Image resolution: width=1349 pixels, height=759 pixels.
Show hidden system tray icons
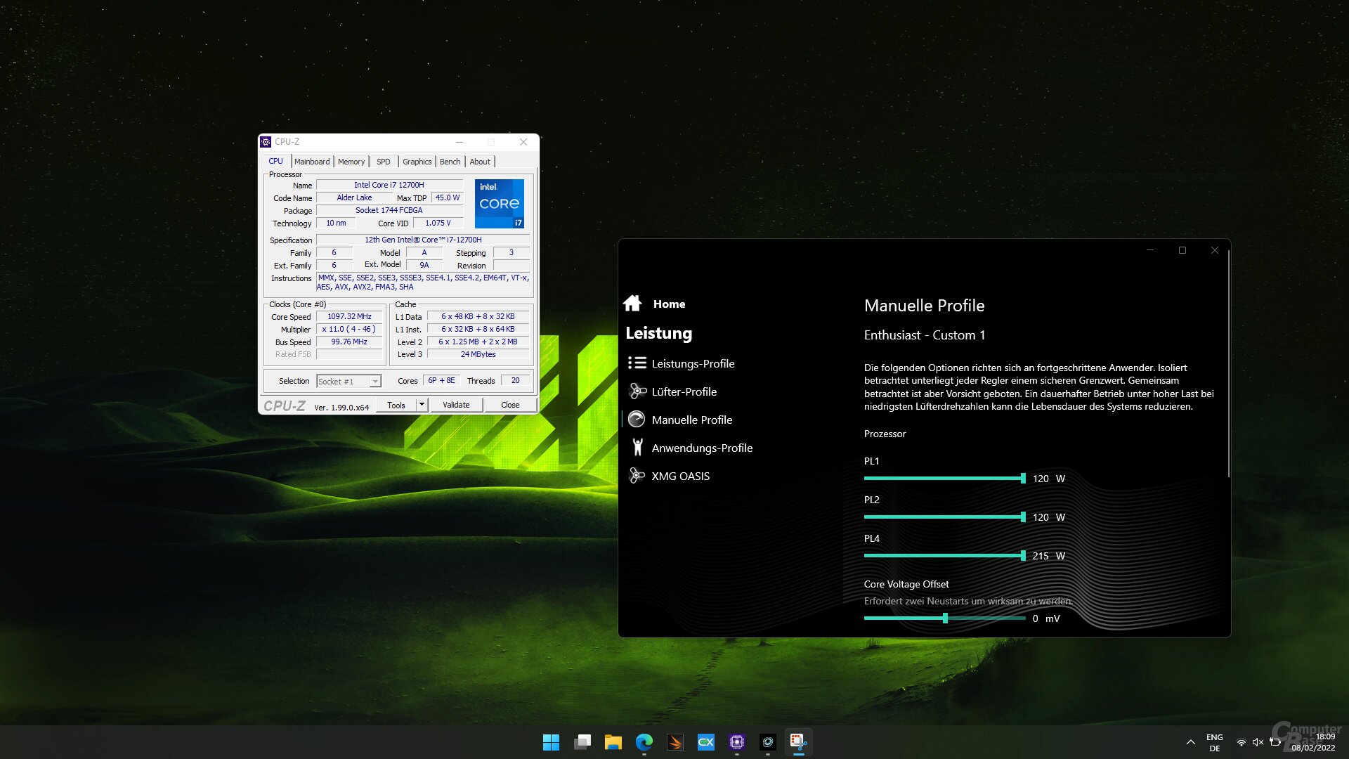coord(1190,742)
